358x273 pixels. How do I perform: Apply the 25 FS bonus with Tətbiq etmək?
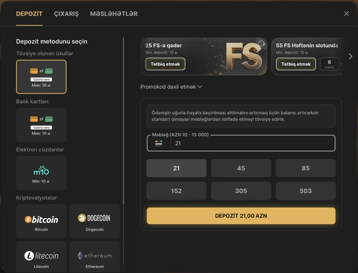pyautogui.click(x=165, y=64)
